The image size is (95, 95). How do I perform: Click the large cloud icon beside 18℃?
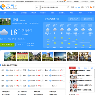pyautogui.click(x=4, y=32)
